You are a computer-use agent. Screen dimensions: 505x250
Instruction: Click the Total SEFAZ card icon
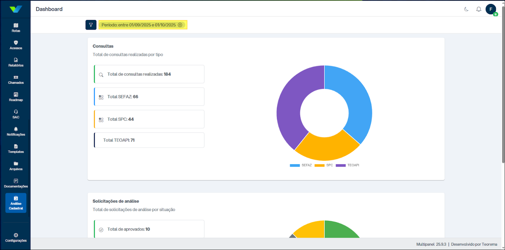pyautogui.click(x=101, y=97)
